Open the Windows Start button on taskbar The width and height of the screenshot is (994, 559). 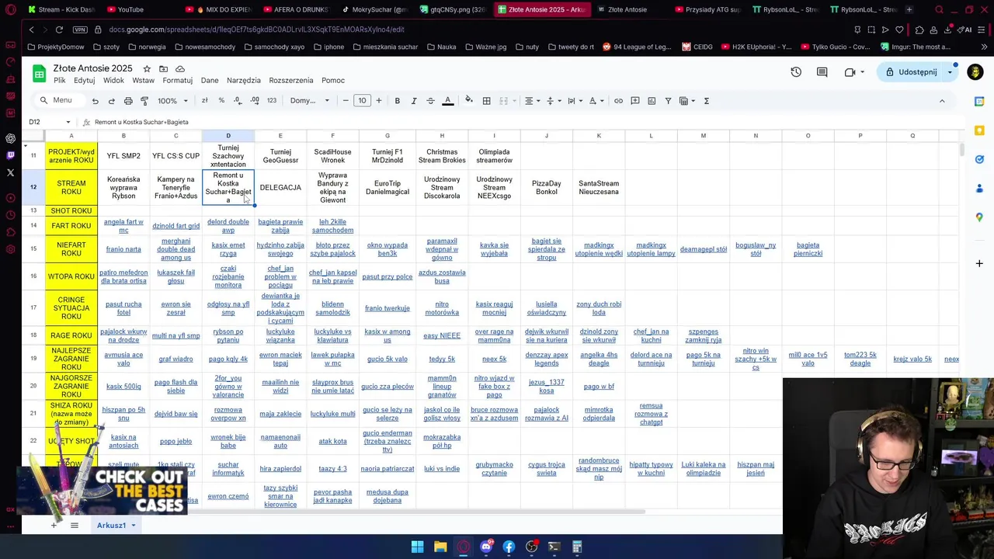417,547
